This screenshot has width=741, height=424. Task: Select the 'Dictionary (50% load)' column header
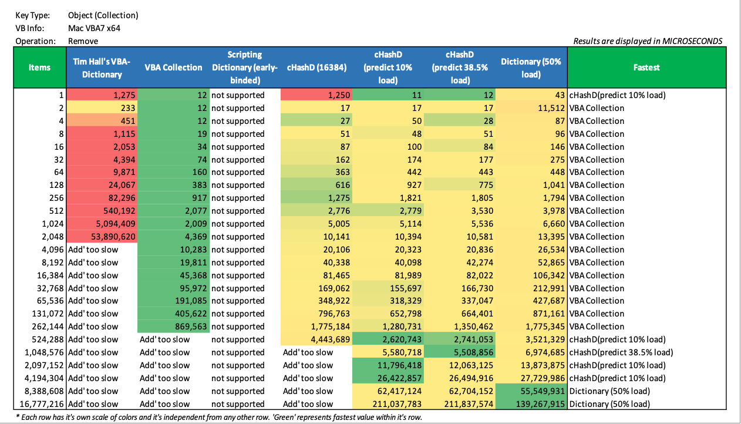click(531, 68)
